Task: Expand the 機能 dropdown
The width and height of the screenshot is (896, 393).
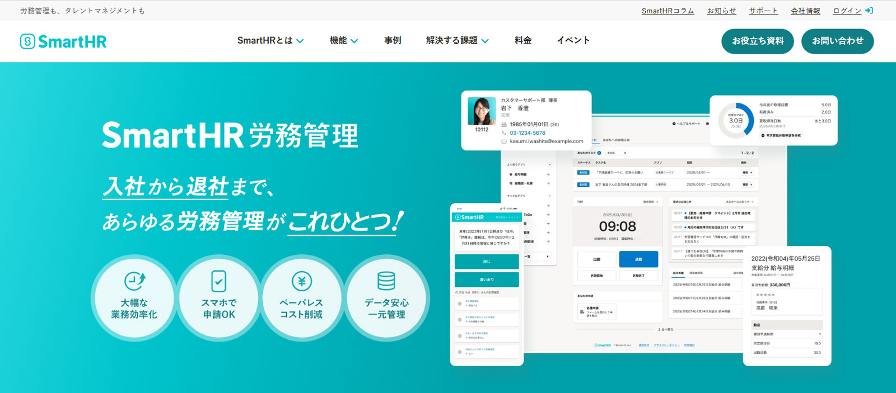Action: click(x=344, y=40)
